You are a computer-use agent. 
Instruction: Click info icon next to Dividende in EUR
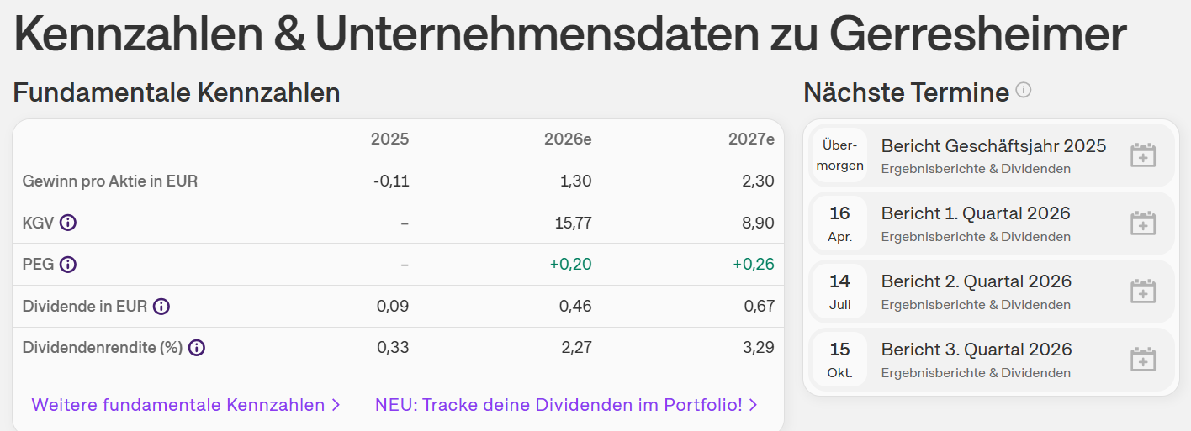pyautogui.click(x=161, y=307)
